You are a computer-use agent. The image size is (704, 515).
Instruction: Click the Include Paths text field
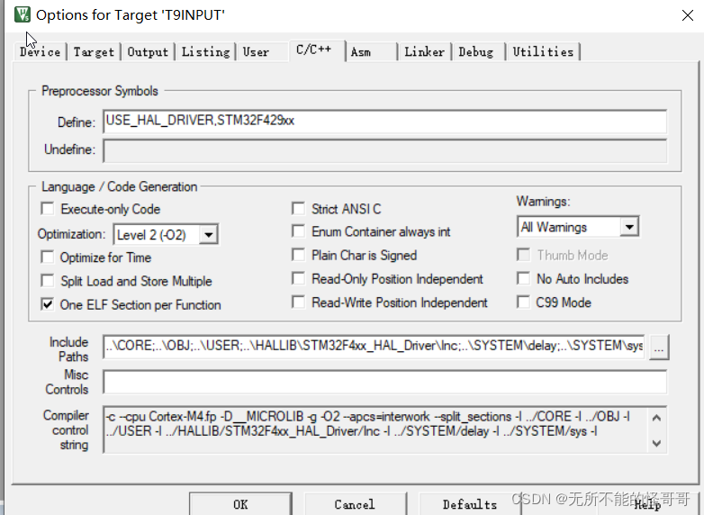pyautogui.click(x=374, y=346)
